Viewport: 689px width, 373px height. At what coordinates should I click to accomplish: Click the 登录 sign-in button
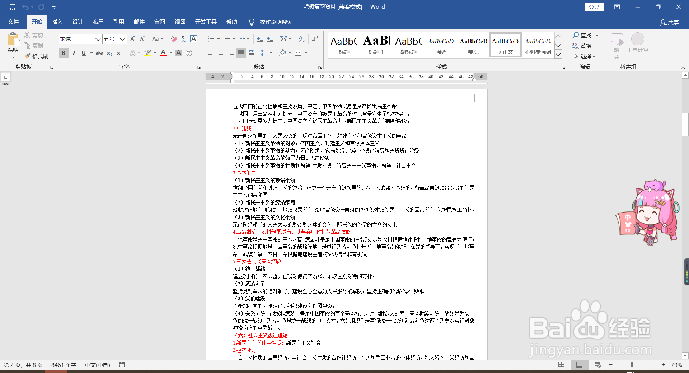click(594, 7)
